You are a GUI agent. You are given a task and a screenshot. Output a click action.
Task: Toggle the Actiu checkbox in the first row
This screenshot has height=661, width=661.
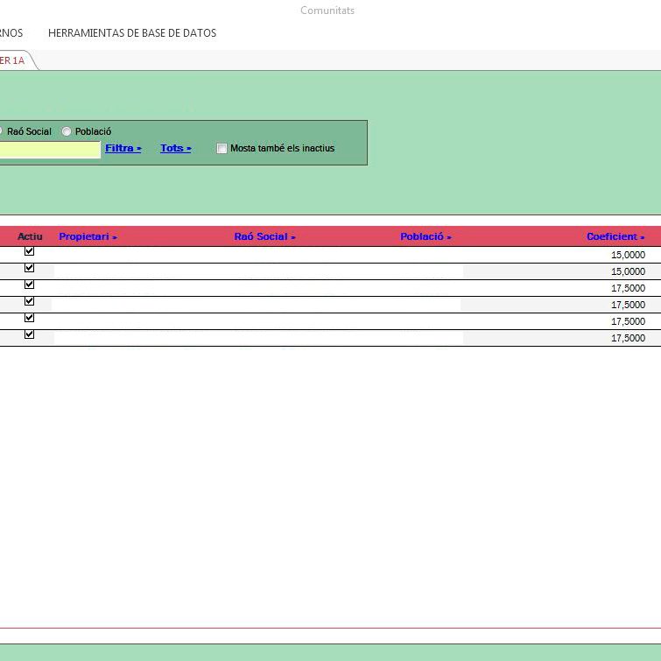pyautogui.click(x=29, y=251)
